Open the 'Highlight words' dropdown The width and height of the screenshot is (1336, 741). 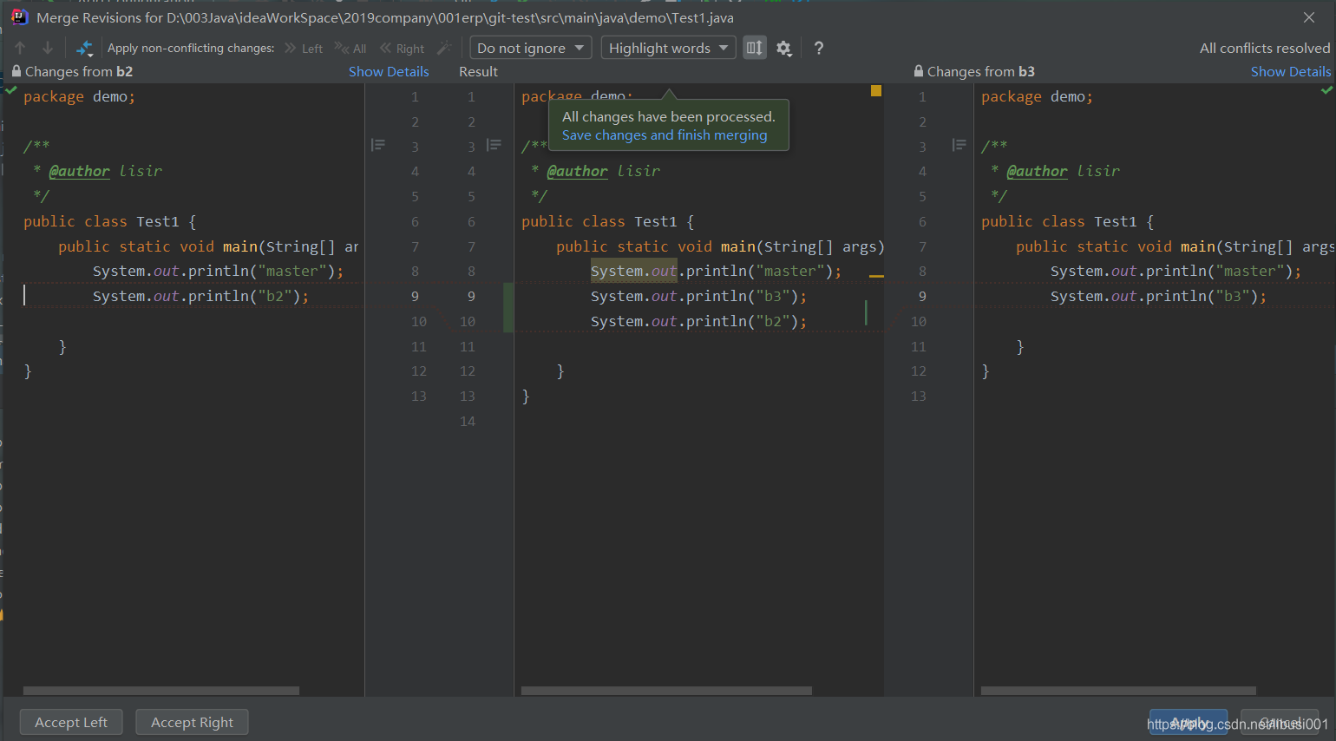click(669, 48)
